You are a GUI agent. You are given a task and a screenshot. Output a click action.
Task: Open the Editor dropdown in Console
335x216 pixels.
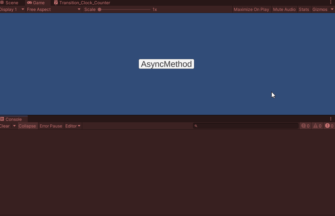tap(73, 126)
